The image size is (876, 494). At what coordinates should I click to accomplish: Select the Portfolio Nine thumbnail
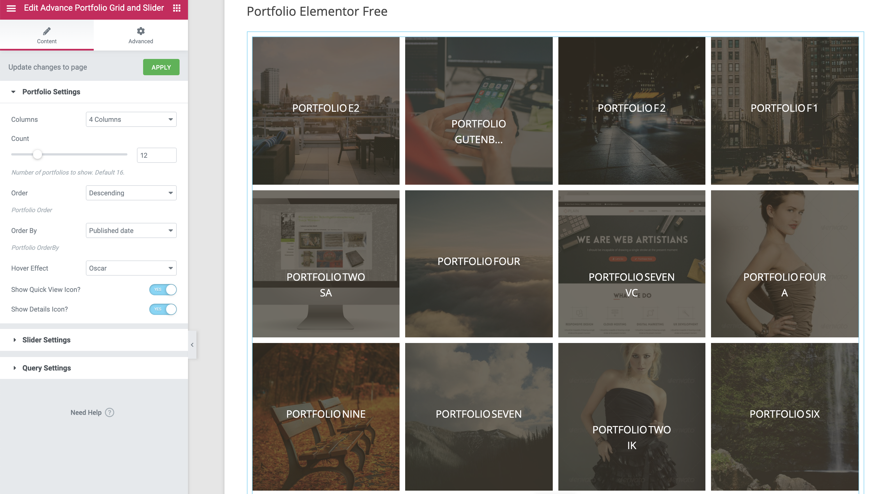326,417
